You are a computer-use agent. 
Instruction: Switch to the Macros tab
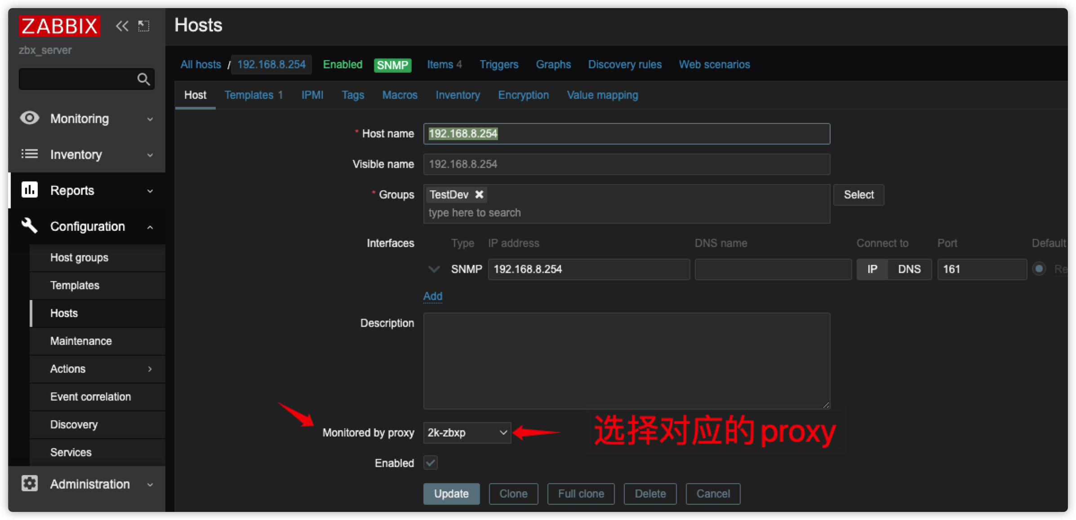(x=400, y=95)
